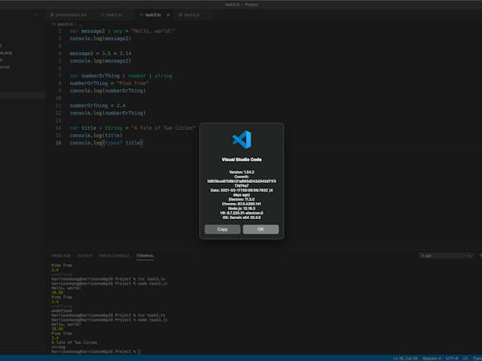Screen dimensions: 482x361
Task: Click line 4 'message2 = 3.5 + 3.14'
Action: [x=100, y=54]
